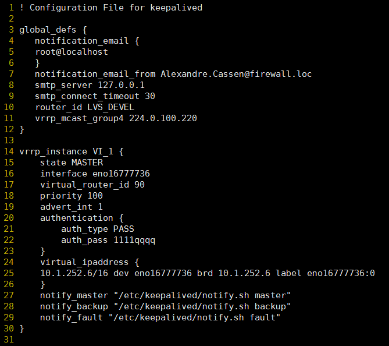Click interface name eno16777736 on line 16
The width and height of the screenshot is (389, 346).
point(121,174)
